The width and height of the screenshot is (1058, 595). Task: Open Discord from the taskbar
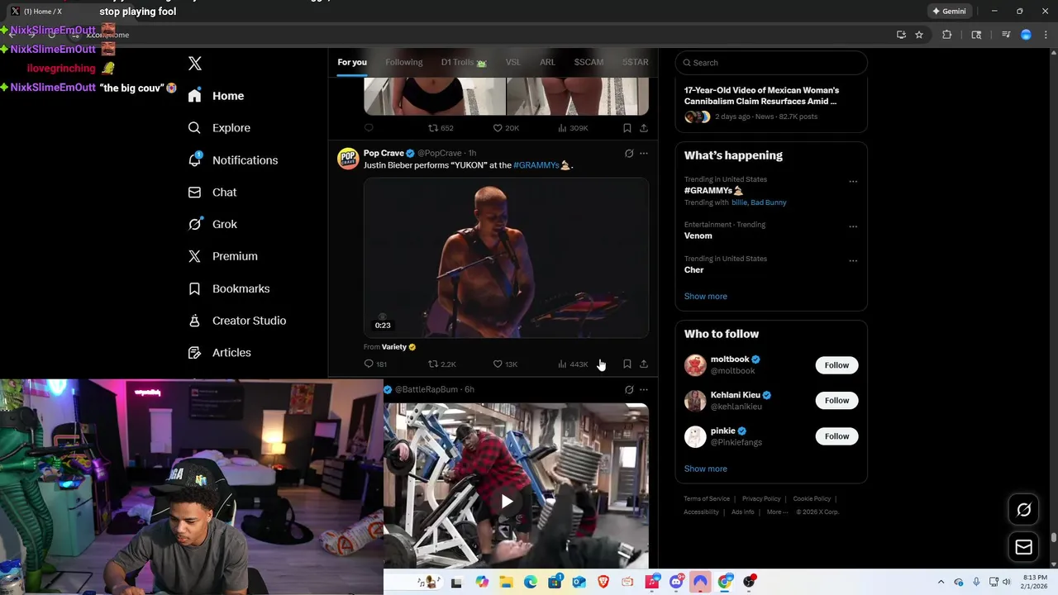pyautogui.click(x=676, y=582)
